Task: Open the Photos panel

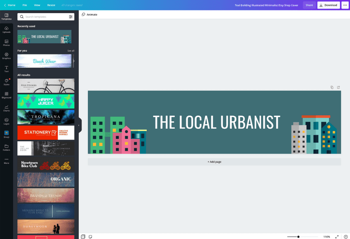Action: pos(6,43)
